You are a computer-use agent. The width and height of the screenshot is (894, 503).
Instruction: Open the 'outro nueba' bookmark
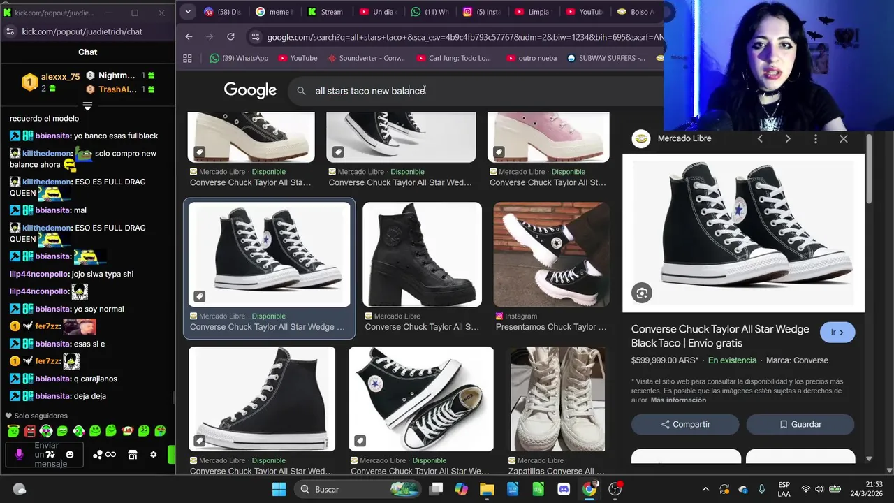(x=532, y=59)
